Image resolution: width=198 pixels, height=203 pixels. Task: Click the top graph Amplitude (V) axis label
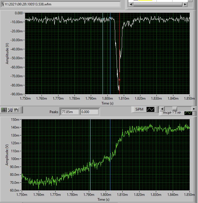tap(7, 54)
